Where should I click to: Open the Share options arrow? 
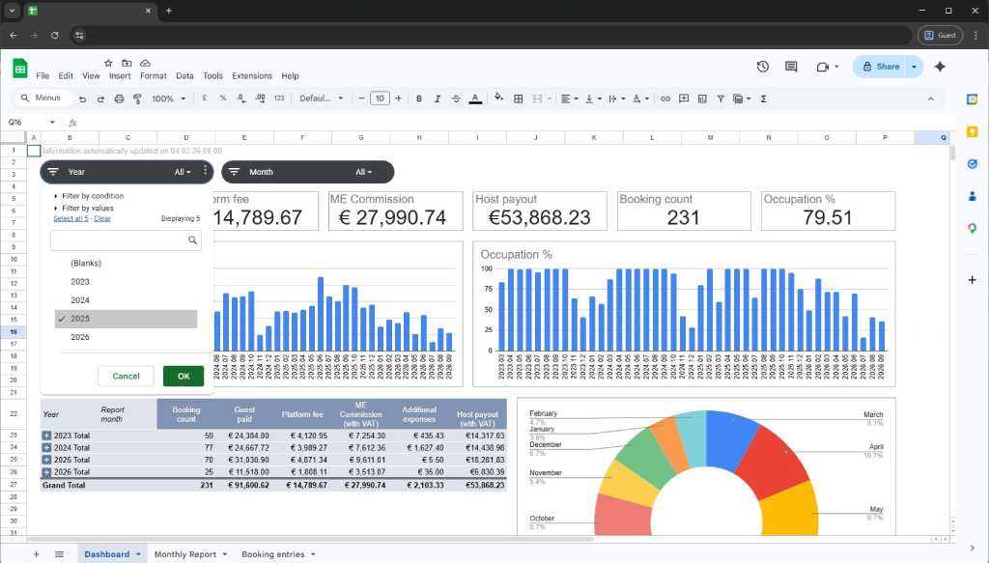[914, 67]
